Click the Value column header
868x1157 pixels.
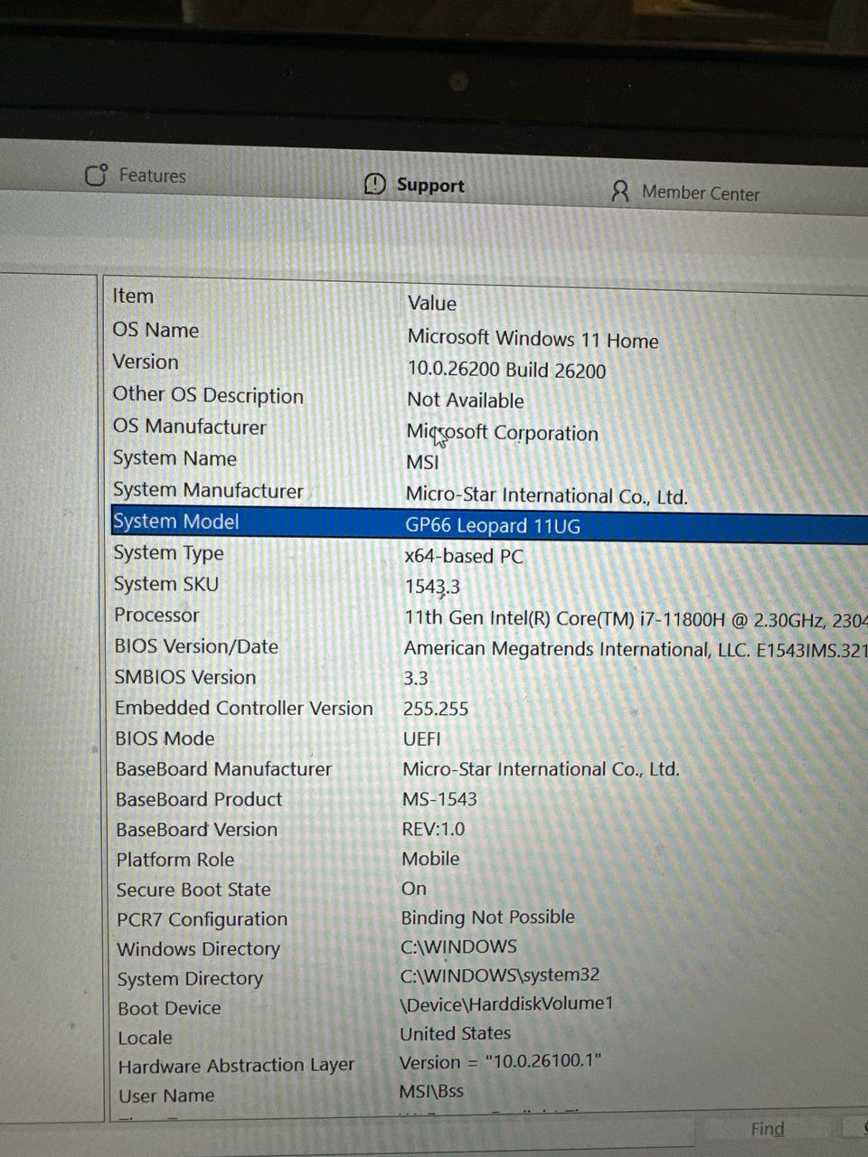click(x=432, y=303)
